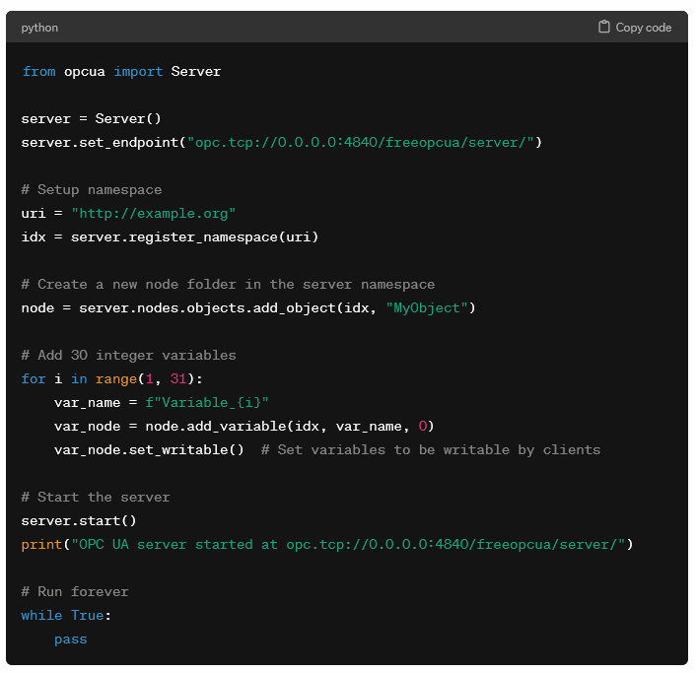Click the 'while True:' line
696x673 pixels.
point(66,615)
